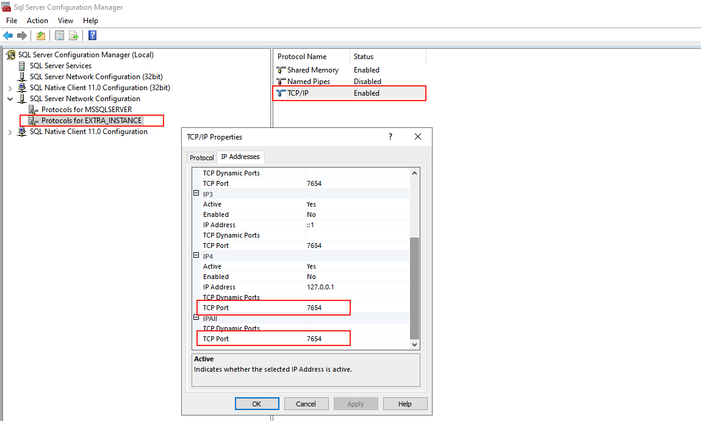
Task: Click OK in TCP/IP Properties
Action: coord(257,403)
